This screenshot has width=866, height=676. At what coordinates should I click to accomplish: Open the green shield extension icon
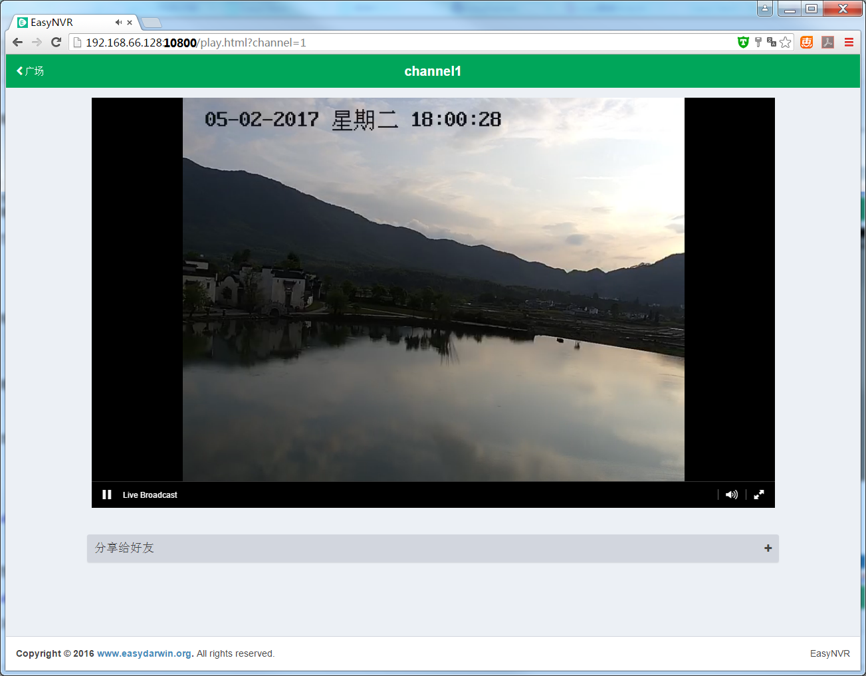[743, 43]
